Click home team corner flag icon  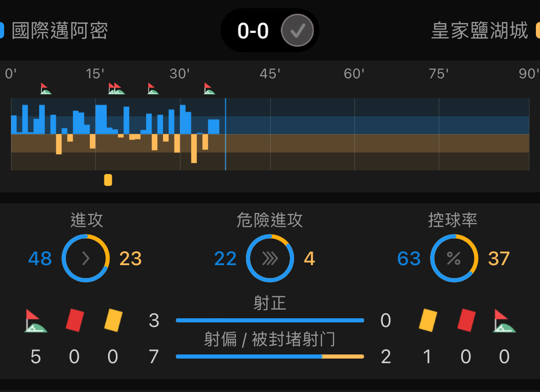coord(36,321)
